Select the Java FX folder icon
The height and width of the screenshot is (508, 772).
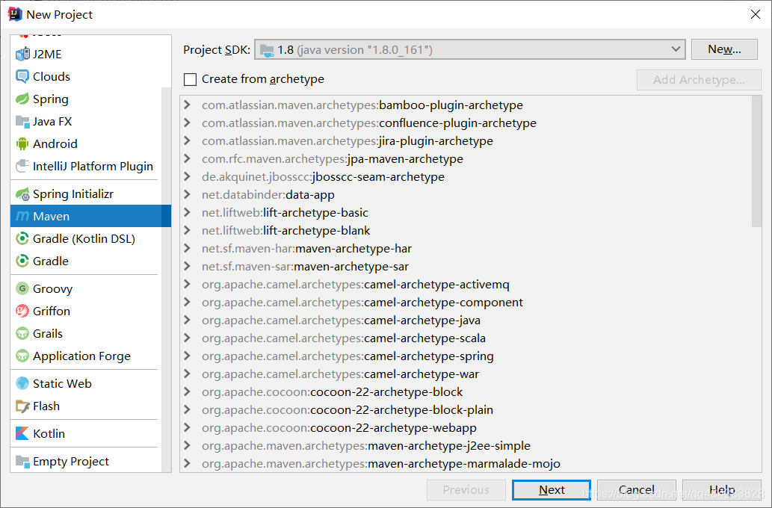tap(22, 122)
